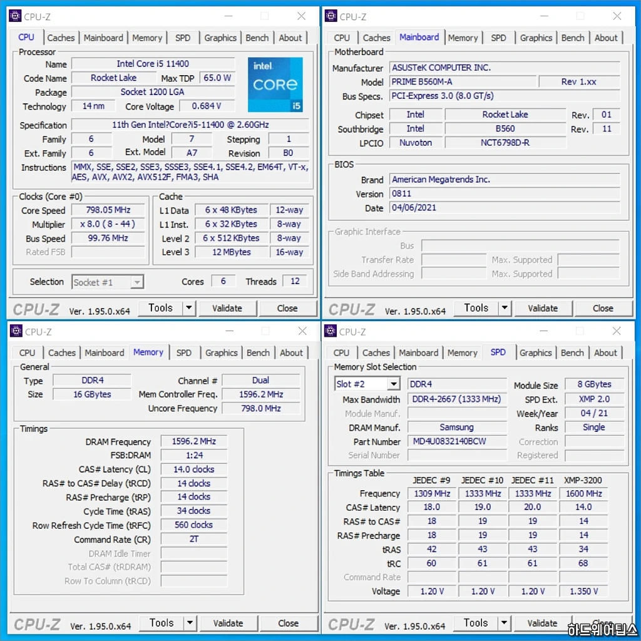The height and width of the screenshot is (641, 641).
Task: Open the Graphics tab in the Mainboard window
Action: tap(536, 38)
